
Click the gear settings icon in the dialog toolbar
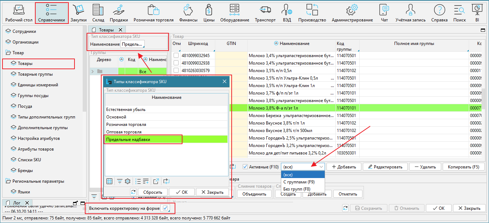[128, 181]
